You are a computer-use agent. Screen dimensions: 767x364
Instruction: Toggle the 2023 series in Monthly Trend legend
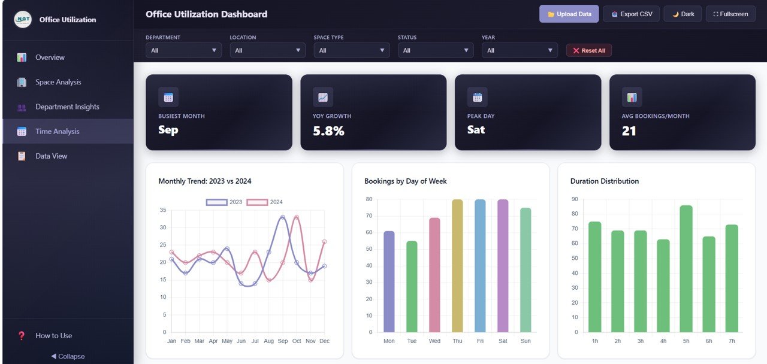point(227,202)
